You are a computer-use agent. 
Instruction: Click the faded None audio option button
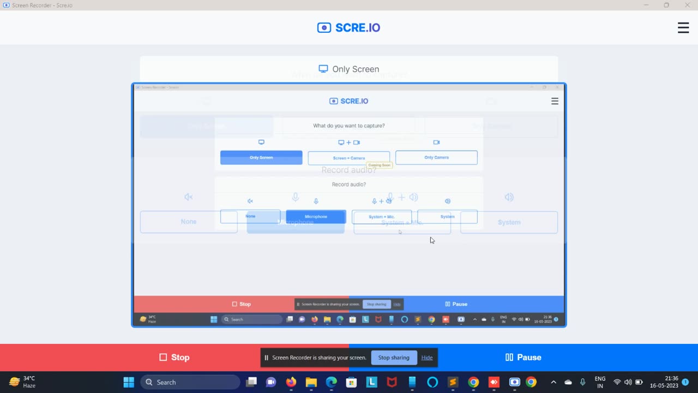(x=189, y=222)
